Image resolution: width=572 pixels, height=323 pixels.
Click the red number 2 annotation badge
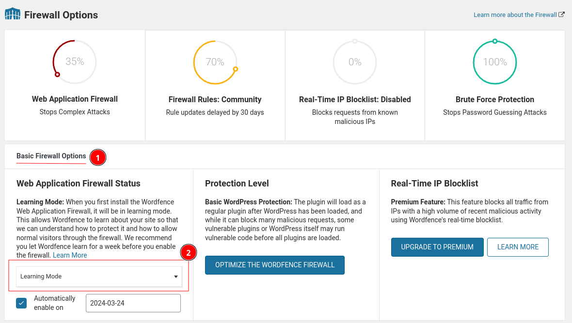tap(189, 252)
